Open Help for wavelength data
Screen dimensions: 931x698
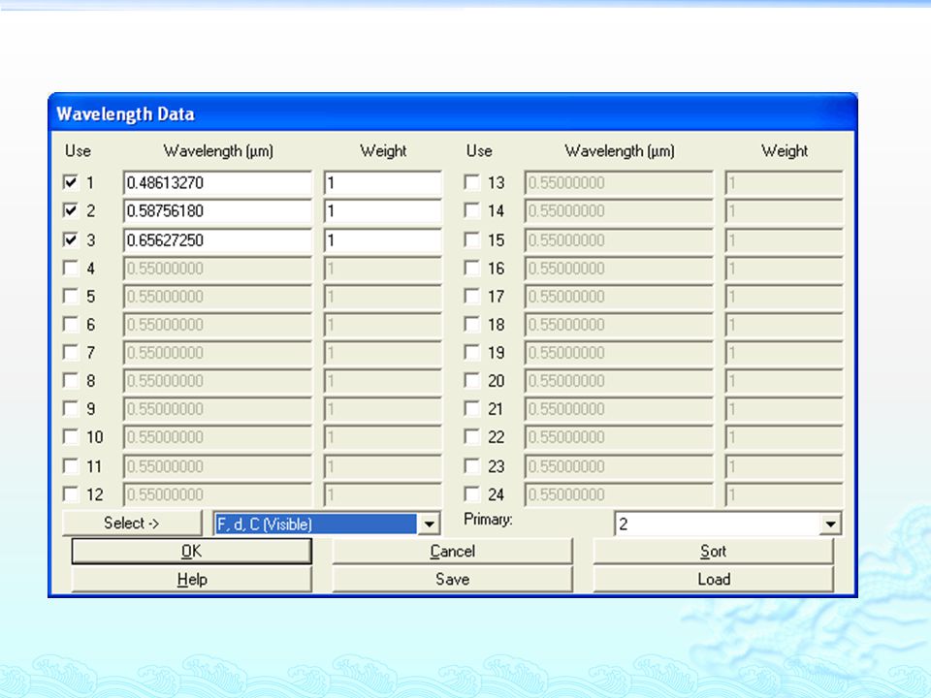(x=191, y=580)
